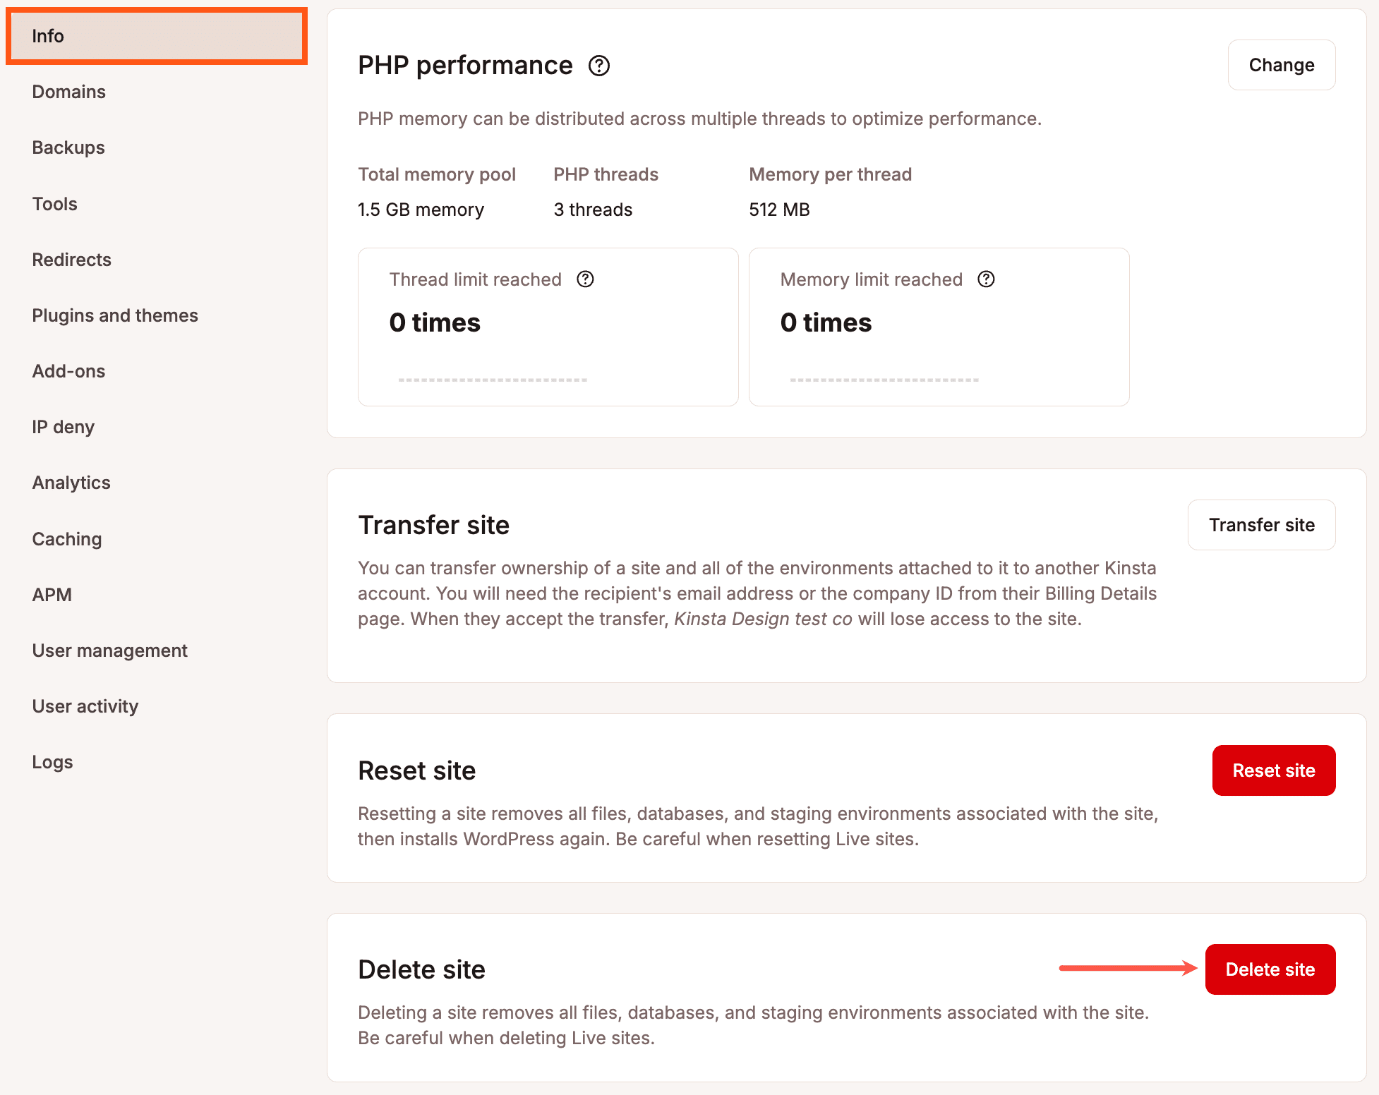This screenshot has width=1379, height=1095.
Task: Open the Tools section
Action: (x=54, y=204)
